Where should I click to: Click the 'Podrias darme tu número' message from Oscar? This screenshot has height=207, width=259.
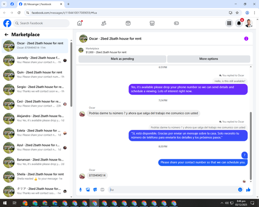pos(143,113)
